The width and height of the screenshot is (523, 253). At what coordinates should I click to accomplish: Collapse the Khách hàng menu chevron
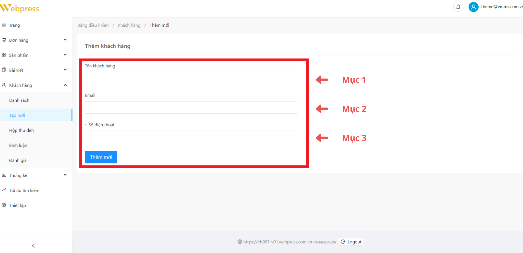pyautogui.click(x=65, y=85)
